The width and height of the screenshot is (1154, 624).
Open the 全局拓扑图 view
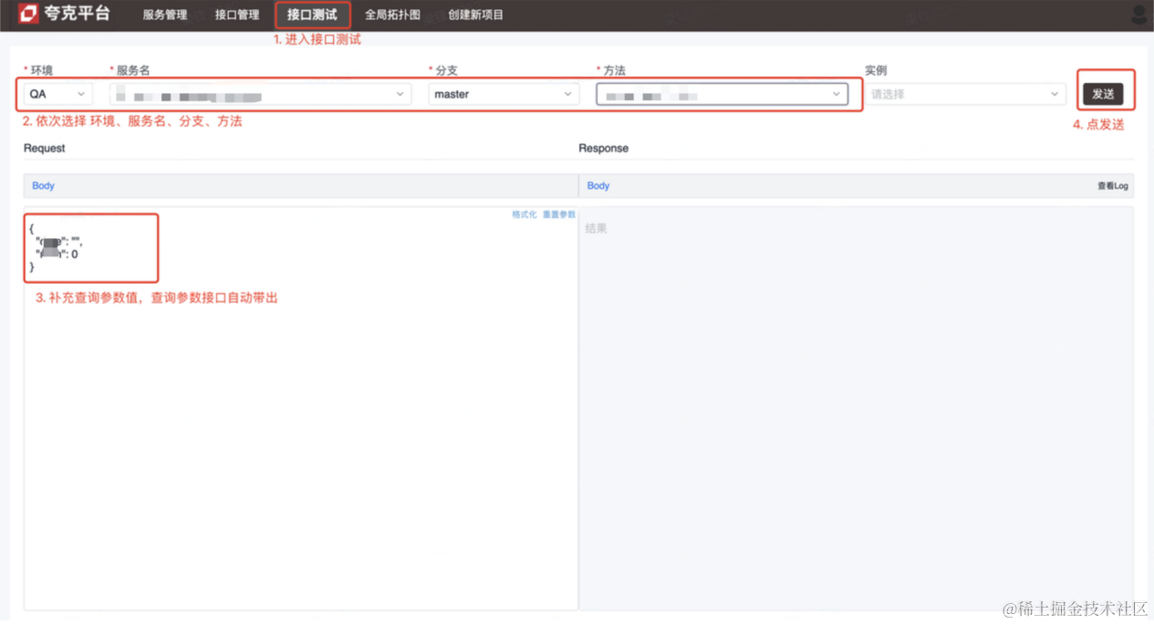point(392,15)
